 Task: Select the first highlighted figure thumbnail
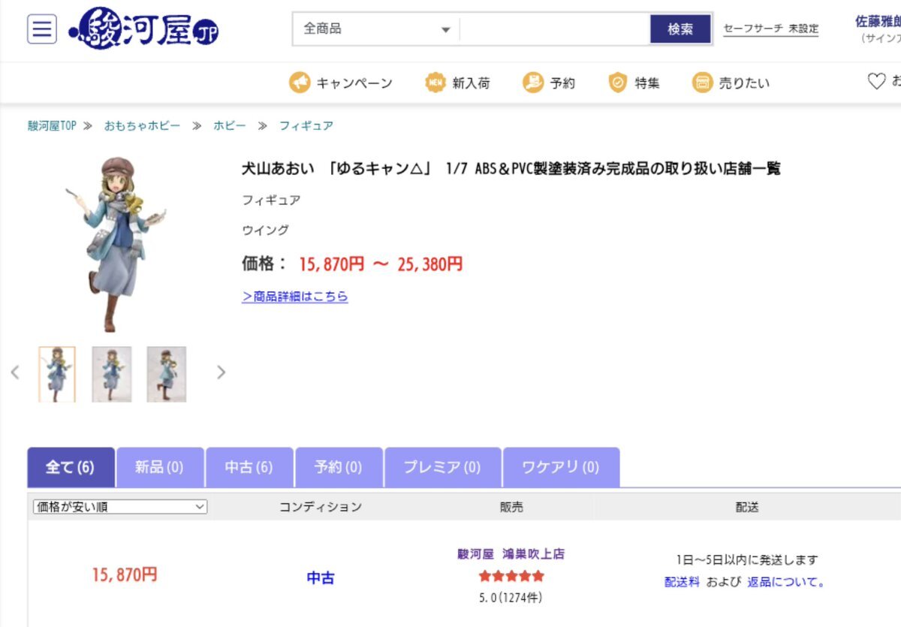coord(57,374)
